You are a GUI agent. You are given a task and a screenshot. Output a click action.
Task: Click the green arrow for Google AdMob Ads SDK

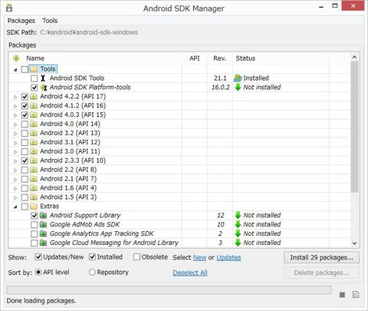[x=238, y=224]
